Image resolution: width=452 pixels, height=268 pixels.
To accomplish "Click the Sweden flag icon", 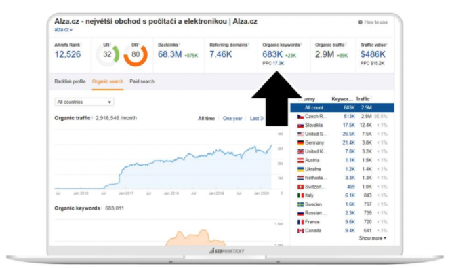I will 300,204.
